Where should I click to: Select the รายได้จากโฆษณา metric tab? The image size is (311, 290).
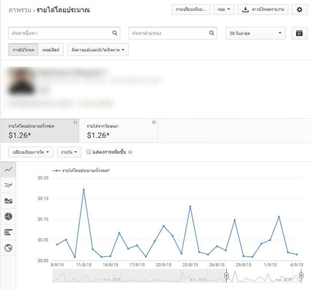pos(118,131)
